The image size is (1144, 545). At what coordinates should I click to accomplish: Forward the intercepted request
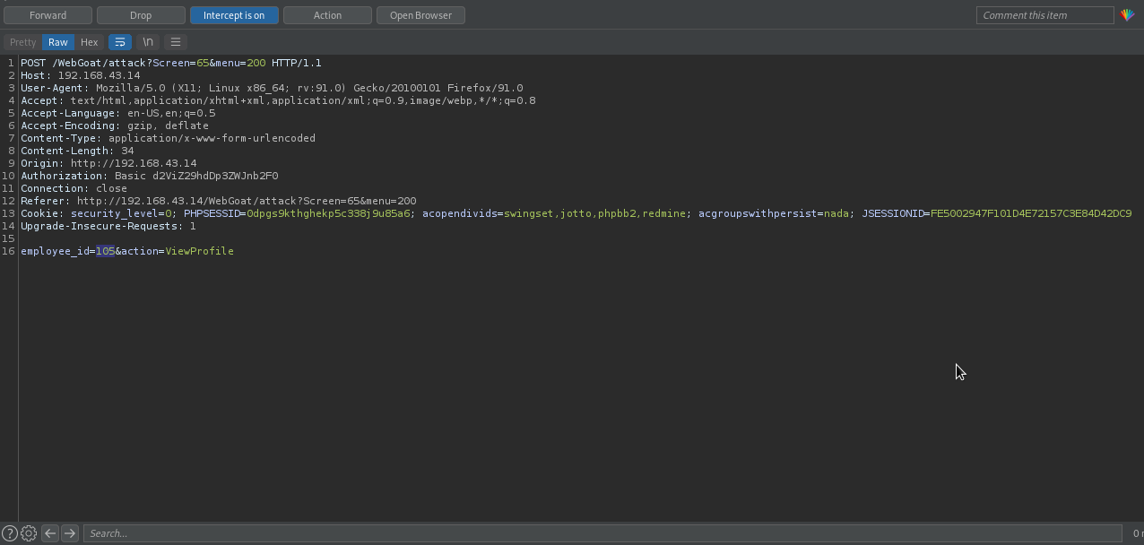point(48,15)
